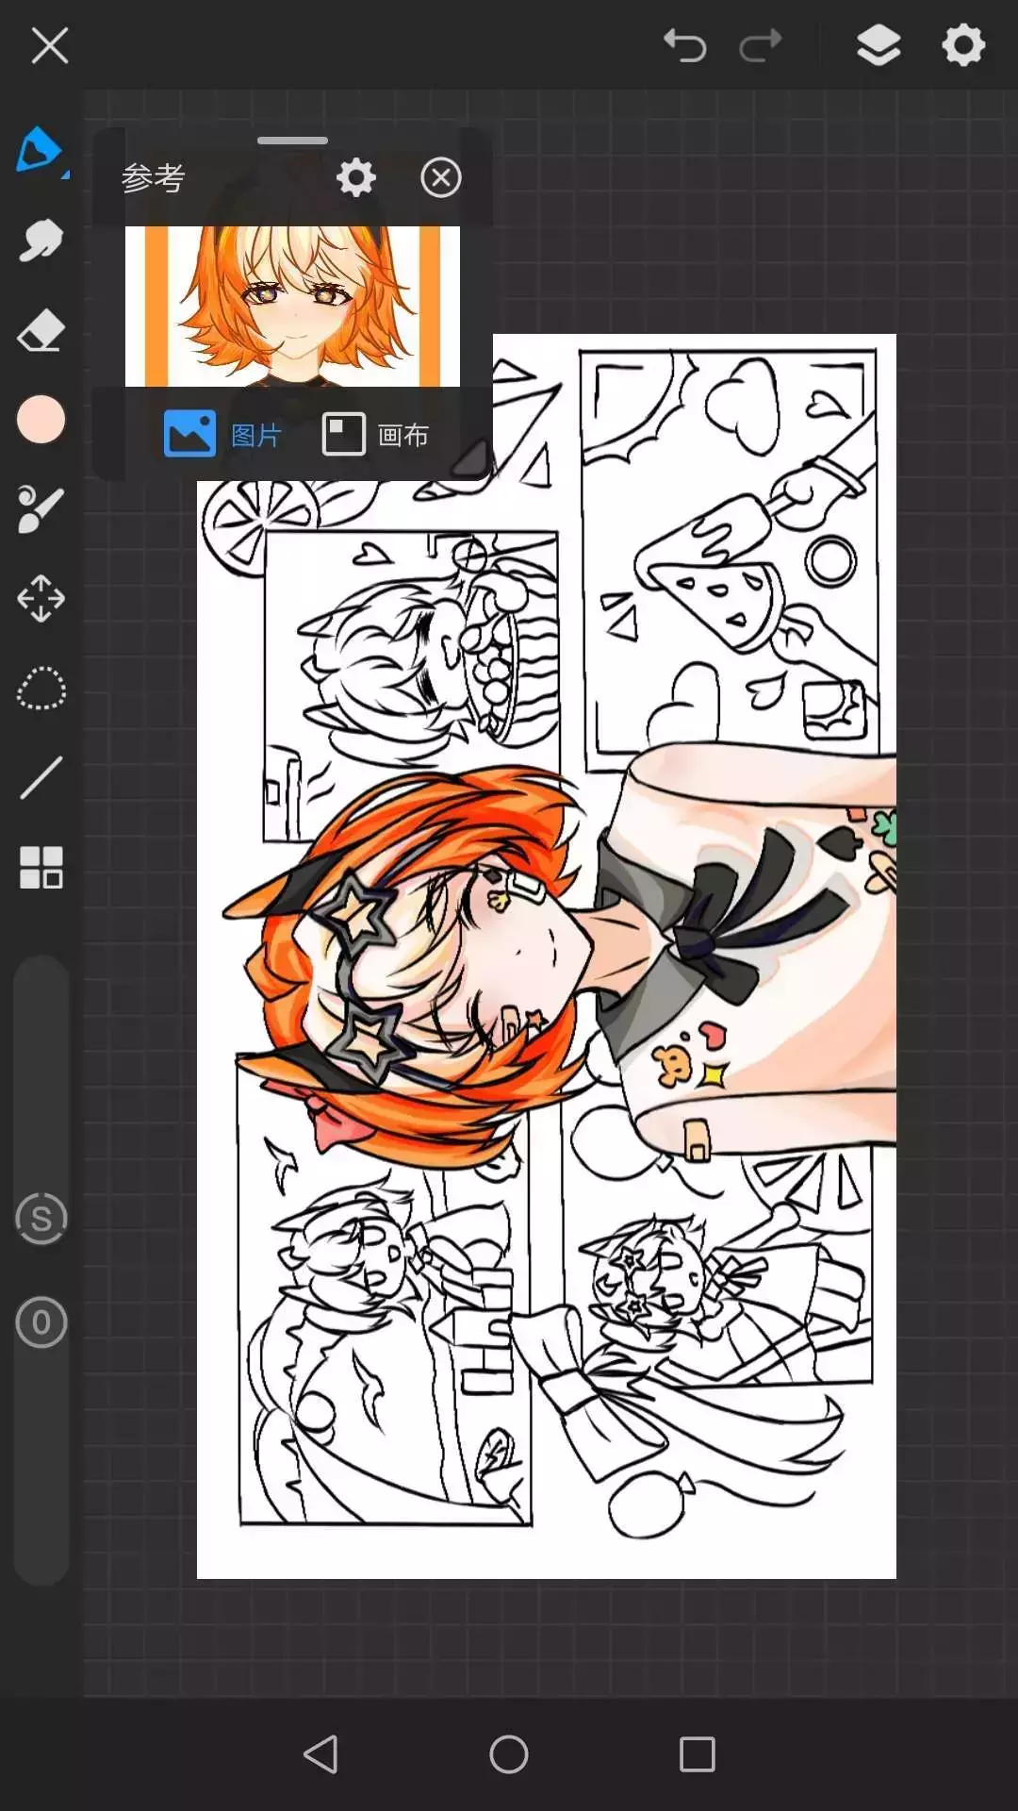Select the eyedropper brush tool
Screen dimensions: 1018x1811
pyautogui.click(x=41, y=509)
